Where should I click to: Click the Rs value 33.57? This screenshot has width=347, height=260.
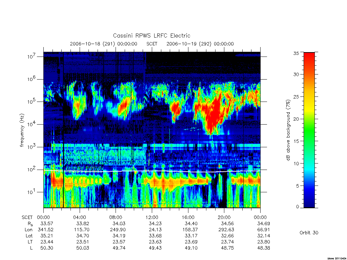pos(47,223)
